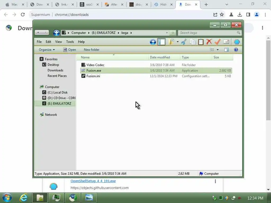271x203 pixels.
Task: Open OpenShellSetup_4_4_191.exe download link in browser
Action: point(93,181)
